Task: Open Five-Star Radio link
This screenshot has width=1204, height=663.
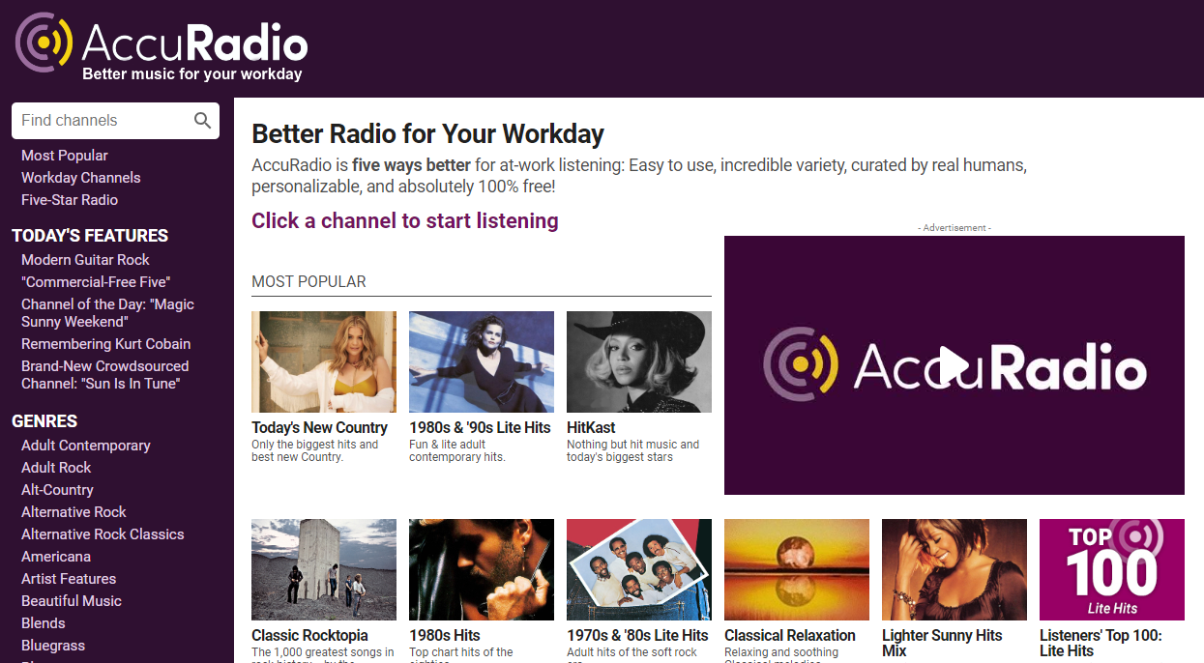Action: (x=70, y=200)
